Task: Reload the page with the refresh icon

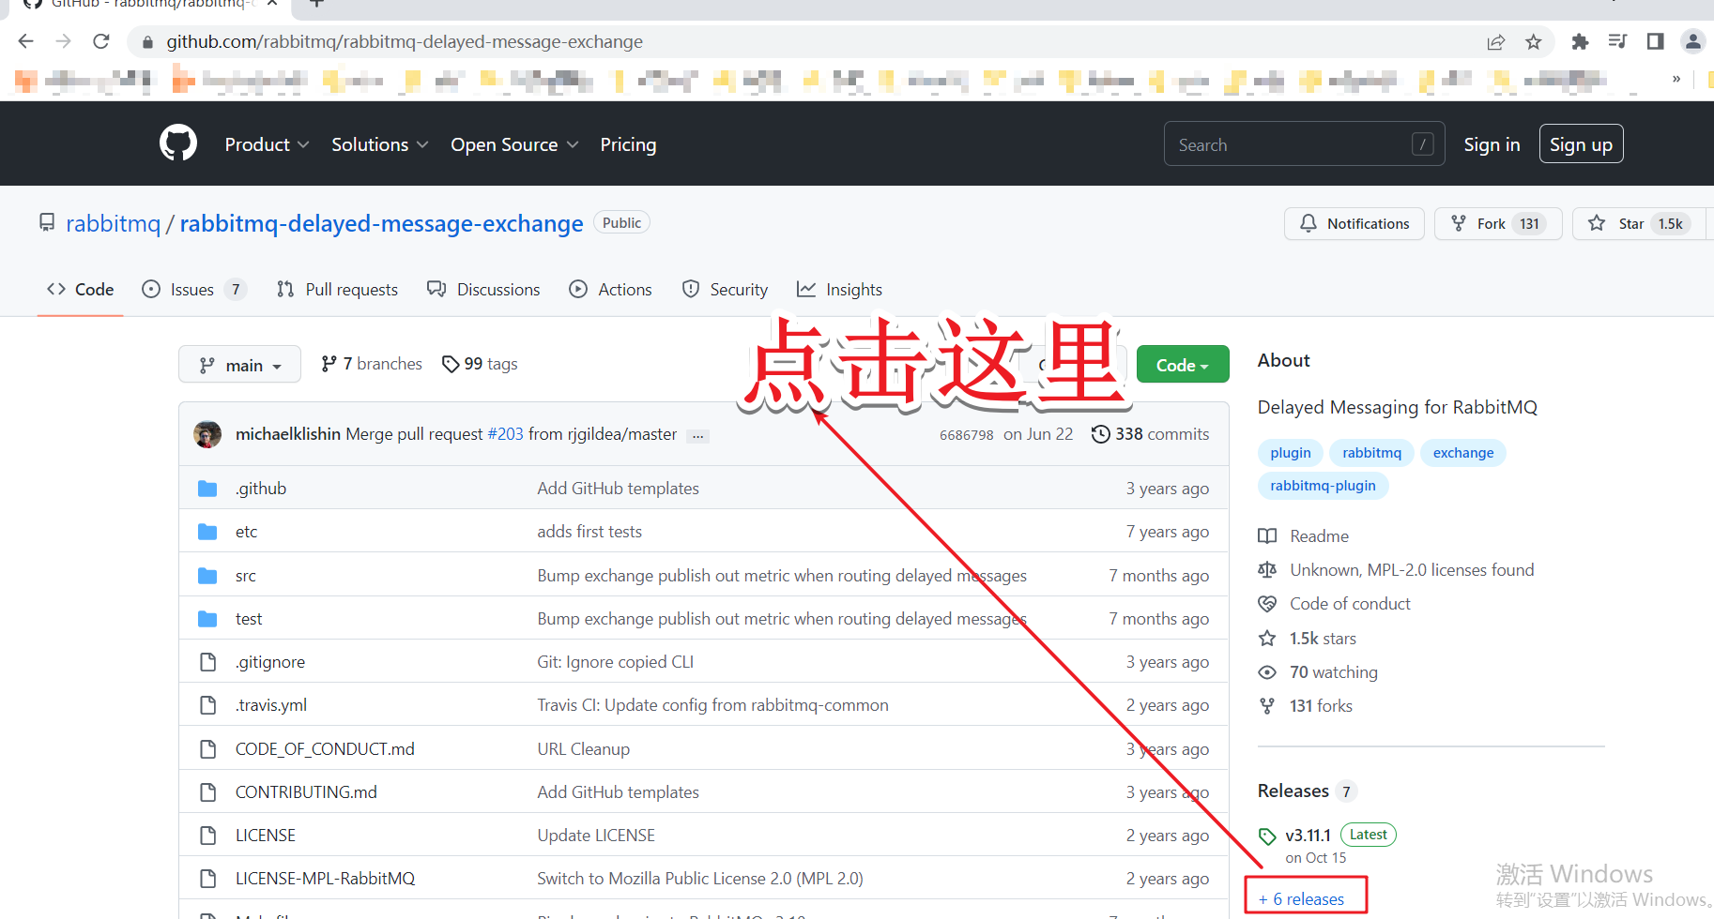Action: (101, 41)
